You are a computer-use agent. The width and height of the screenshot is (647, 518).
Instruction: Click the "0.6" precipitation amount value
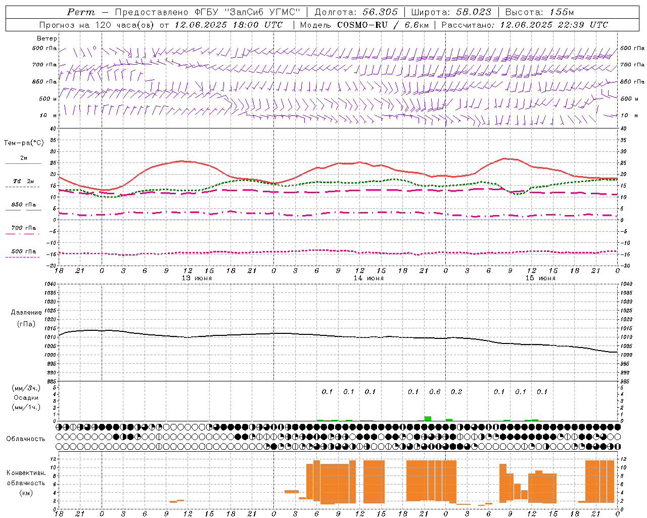pyautogui.click(x=435, y=392)
